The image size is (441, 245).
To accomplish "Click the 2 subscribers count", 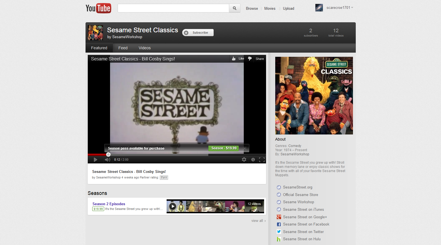I will coord(311,32).
